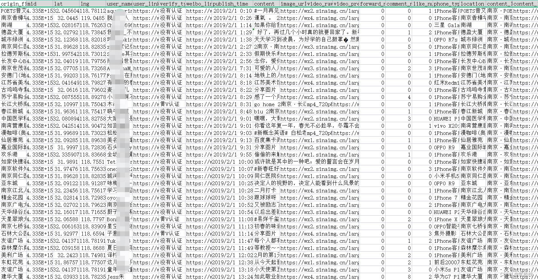This screenshot has width=538, height=280.
Task: Click phone type cell vivo X20
Action: [446, 126]
